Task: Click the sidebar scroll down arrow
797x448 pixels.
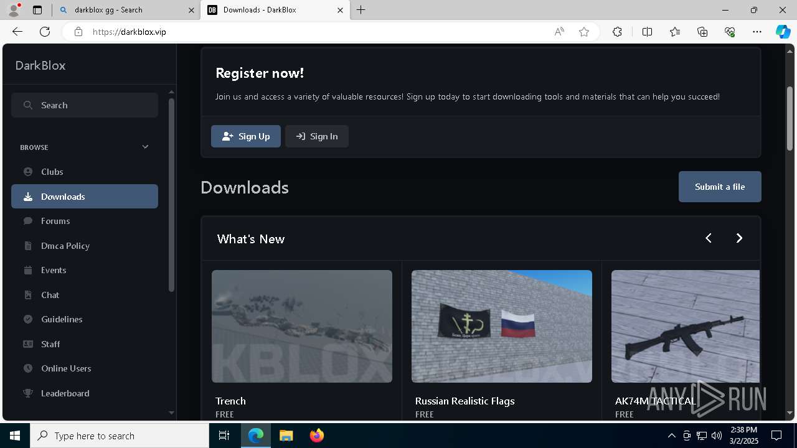Action: pos(171,413)
